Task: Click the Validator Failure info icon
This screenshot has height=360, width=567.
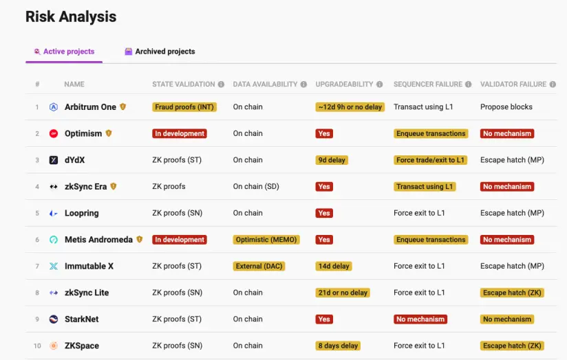Action: click(553, 84)
